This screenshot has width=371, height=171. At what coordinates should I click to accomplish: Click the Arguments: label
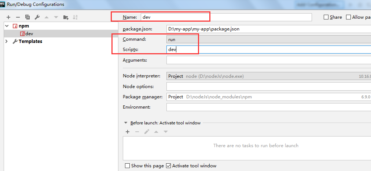click(x=135, y=61)
